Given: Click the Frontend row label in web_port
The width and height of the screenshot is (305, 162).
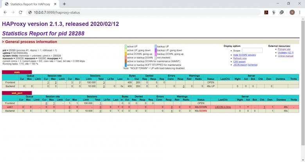Looking at the screenshot, I should pos(10,103).
